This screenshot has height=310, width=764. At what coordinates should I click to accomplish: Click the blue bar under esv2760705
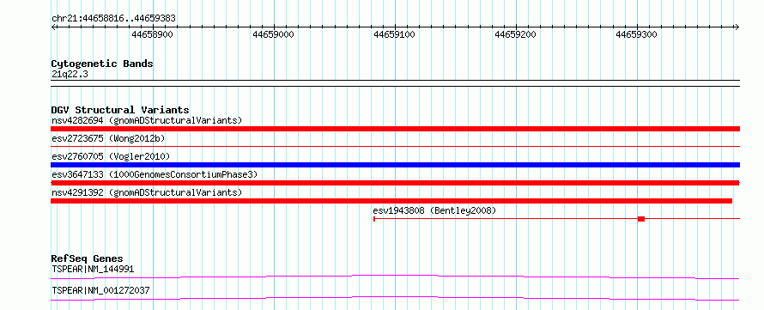click(395, 165)
